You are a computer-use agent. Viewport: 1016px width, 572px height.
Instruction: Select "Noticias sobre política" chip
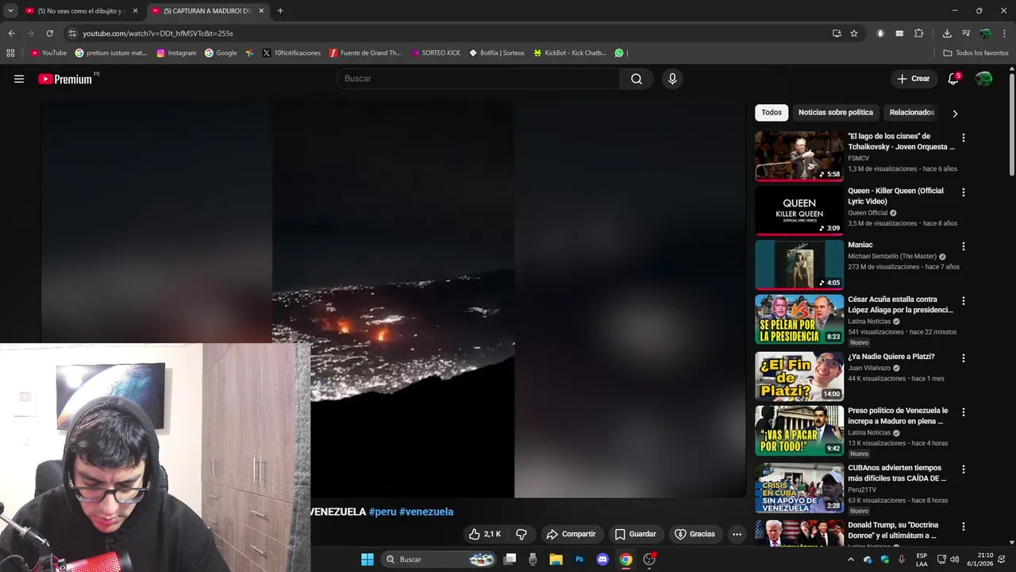836,113
